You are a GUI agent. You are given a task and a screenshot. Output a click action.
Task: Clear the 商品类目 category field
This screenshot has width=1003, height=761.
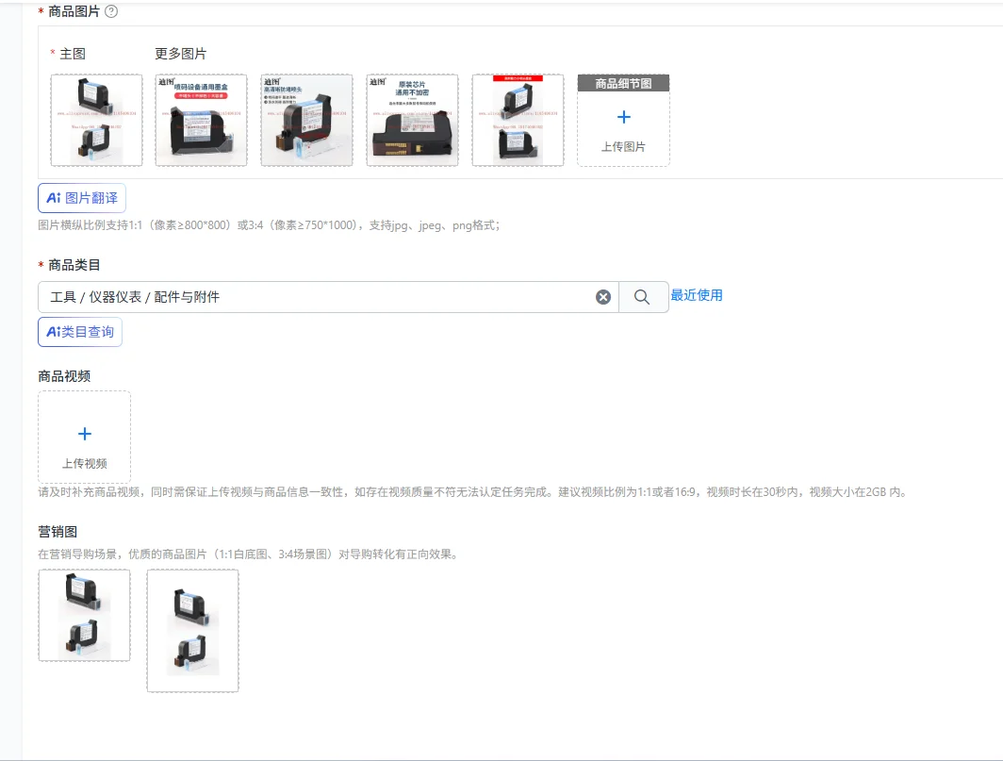603,297
